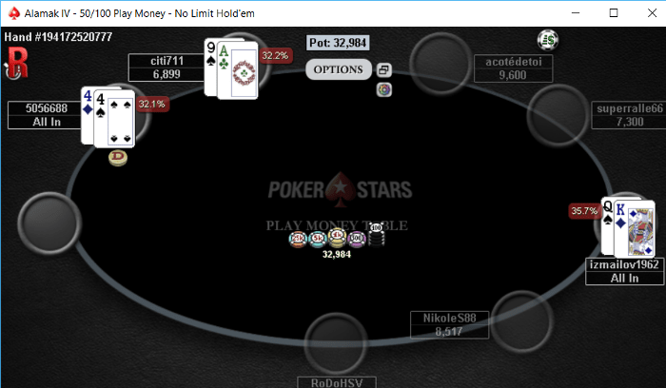The image size is (666, 388).
Task: Click the King of diamonds card
Action: click(635, 227)
